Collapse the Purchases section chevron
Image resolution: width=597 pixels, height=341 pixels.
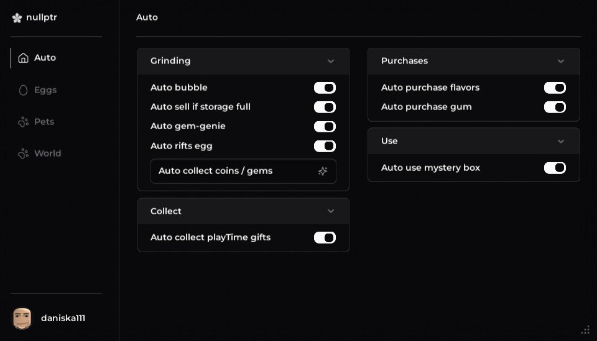[x=561, y=61]
